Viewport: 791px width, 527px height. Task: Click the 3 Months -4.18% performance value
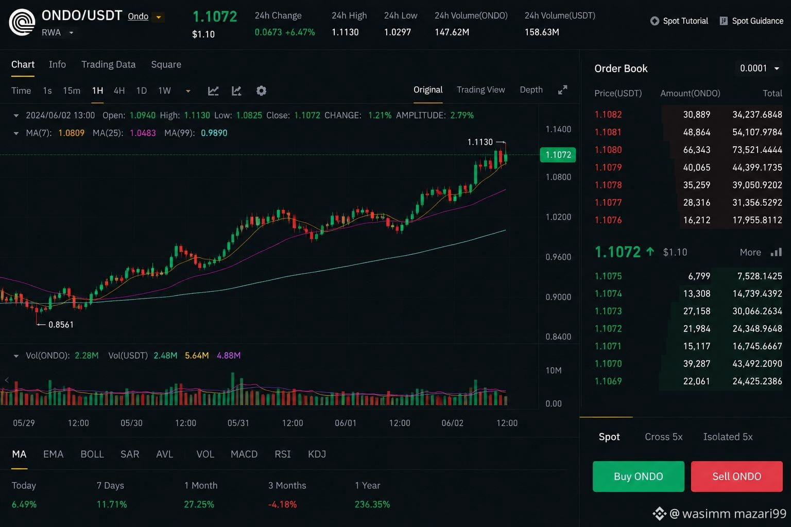click(282, 504)
